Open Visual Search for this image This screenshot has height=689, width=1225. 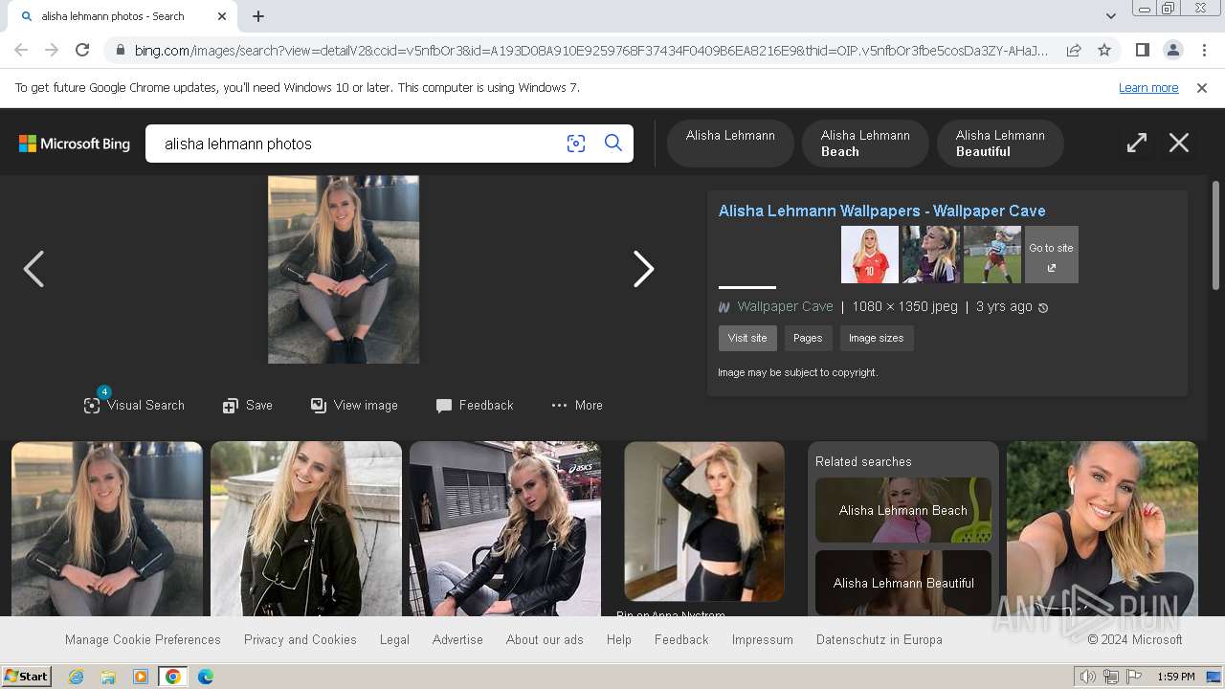(x=134, y=405)
